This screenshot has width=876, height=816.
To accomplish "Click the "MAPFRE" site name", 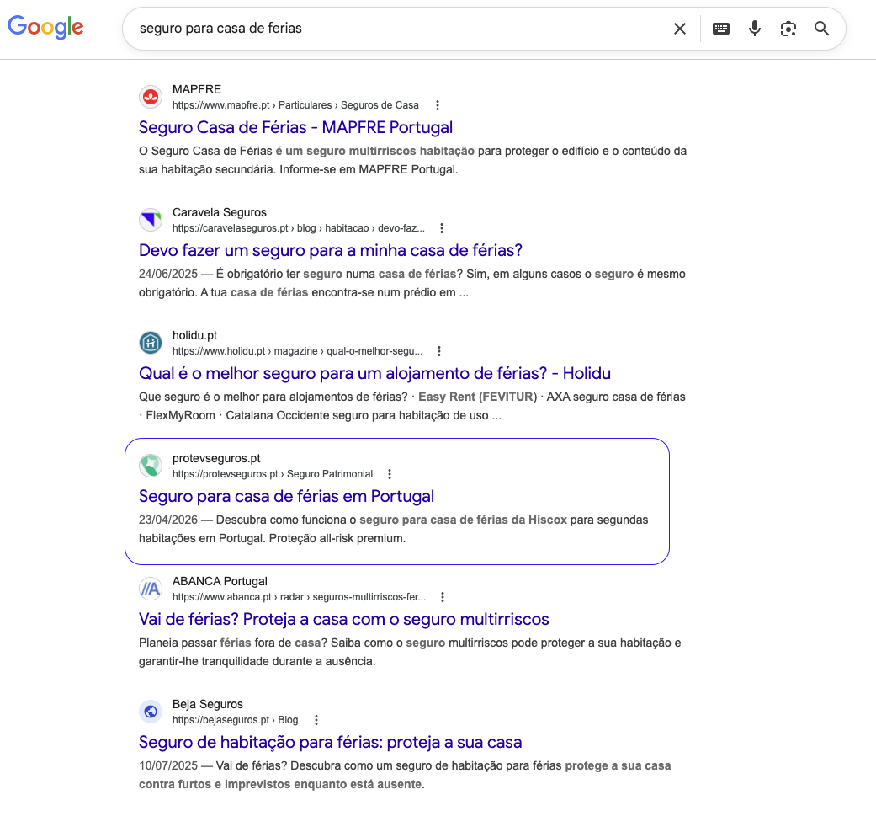I will (x=197, y=89).
